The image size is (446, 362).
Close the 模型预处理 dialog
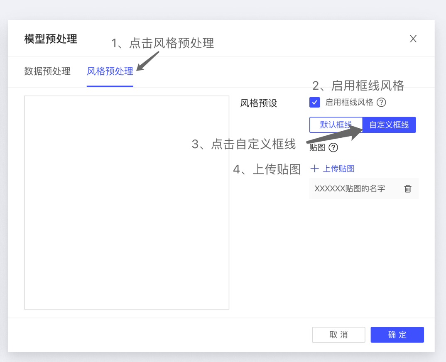[x=413, y=39]
